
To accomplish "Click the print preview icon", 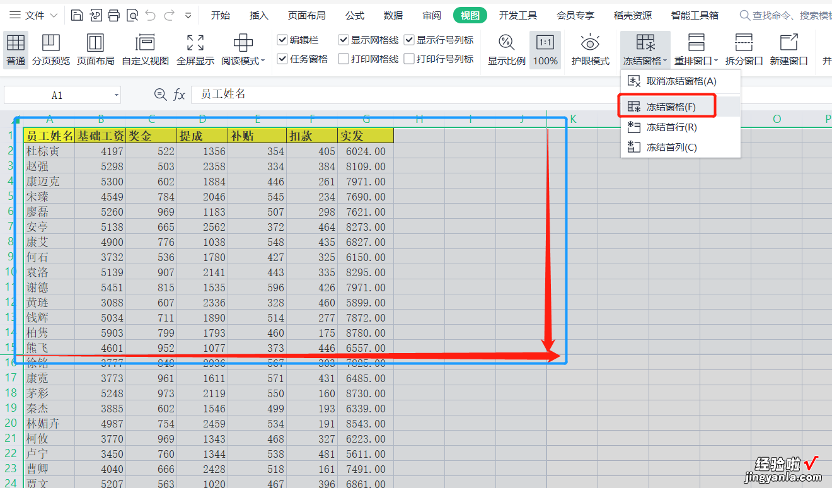I will pos(132,15).
